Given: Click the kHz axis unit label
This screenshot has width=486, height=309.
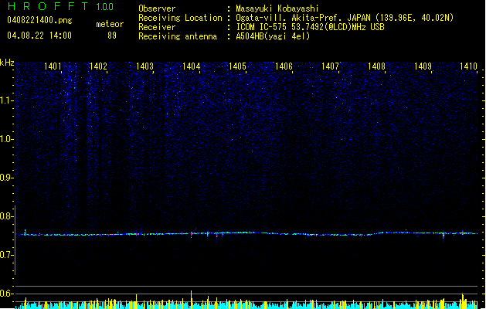Looking at the screenshot, I should point(7,63).
